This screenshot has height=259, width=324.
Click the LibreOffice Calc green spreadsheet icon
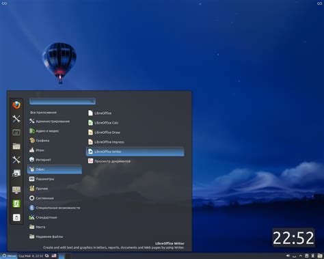90,122
